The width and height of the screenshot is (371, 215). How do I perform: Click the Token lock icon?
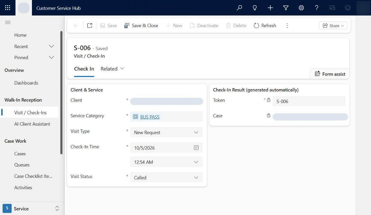click(268, 100)
